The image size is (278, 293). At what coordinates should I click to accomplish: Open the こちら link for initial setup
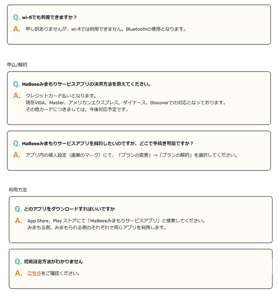(34, 273)
